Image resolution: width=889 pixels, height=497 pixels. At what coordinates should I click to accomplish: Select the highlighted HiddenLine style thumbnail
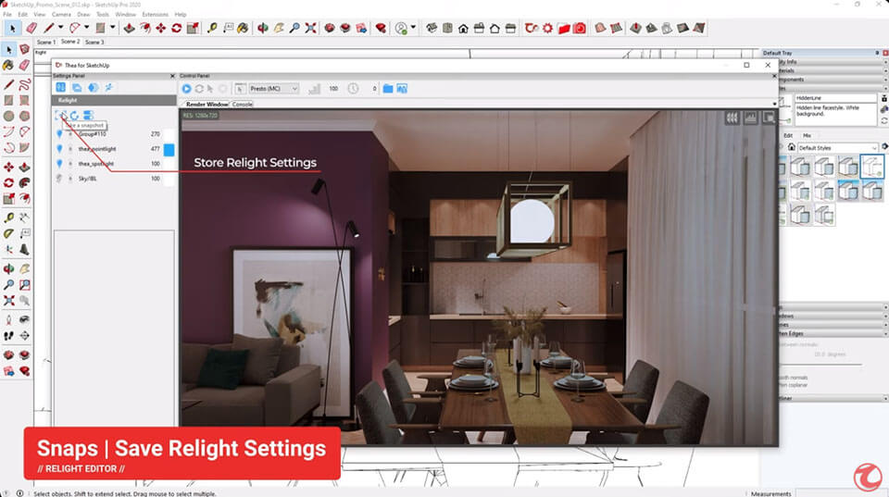(x=872, y=167)
